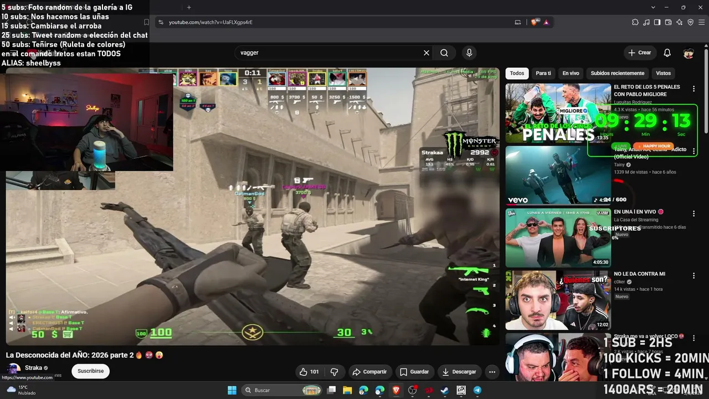Select the Vistos filter chip
Screen dimensions: 709x399
pos(663,73)
